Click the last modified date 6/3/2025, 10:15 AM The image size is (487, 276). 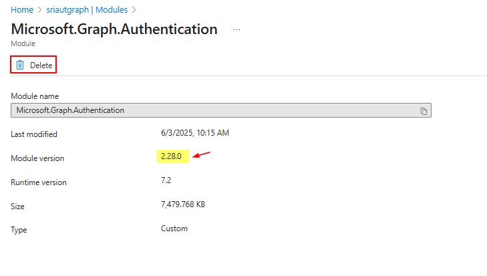(x=195, y=133)
